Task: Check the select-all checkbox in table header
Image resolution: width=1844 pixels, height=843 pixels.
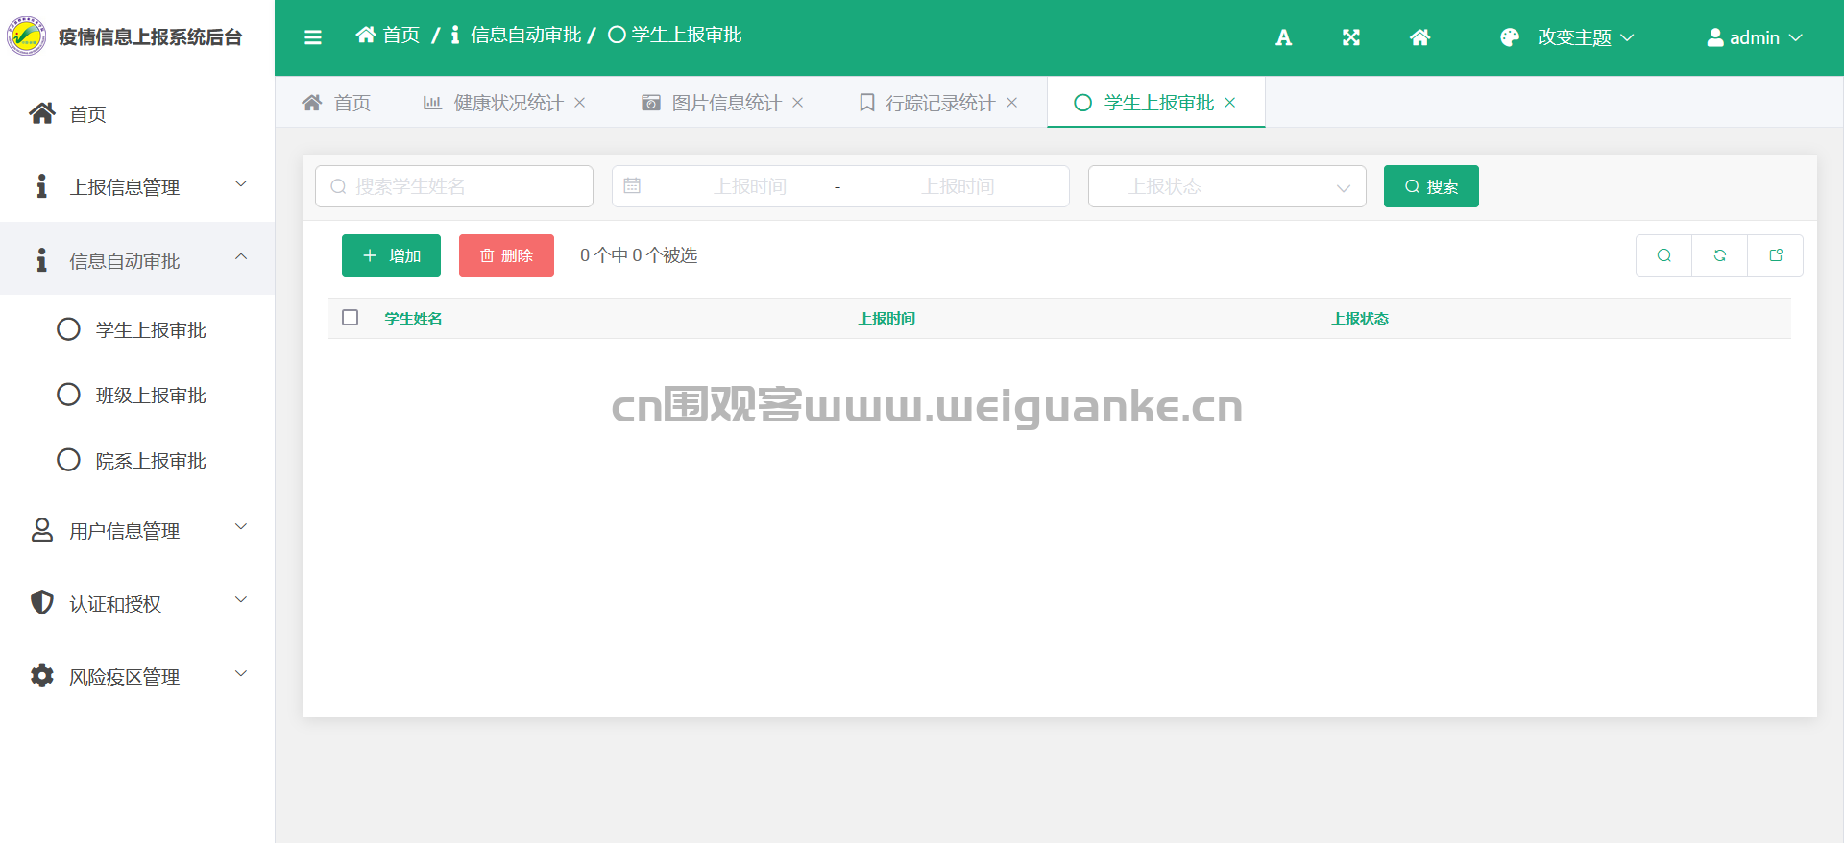Action: click(x=351, y=318)
